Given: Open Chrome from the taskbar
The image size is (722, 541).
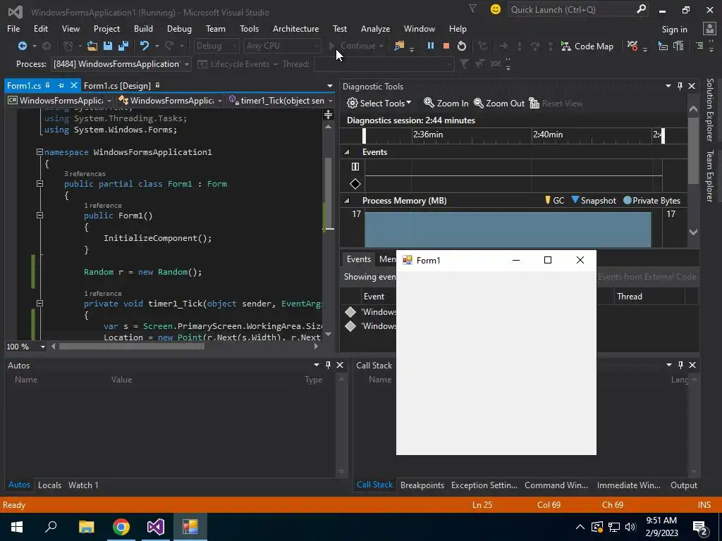Looking at the screenshot, I should click(x=121, y=527).
